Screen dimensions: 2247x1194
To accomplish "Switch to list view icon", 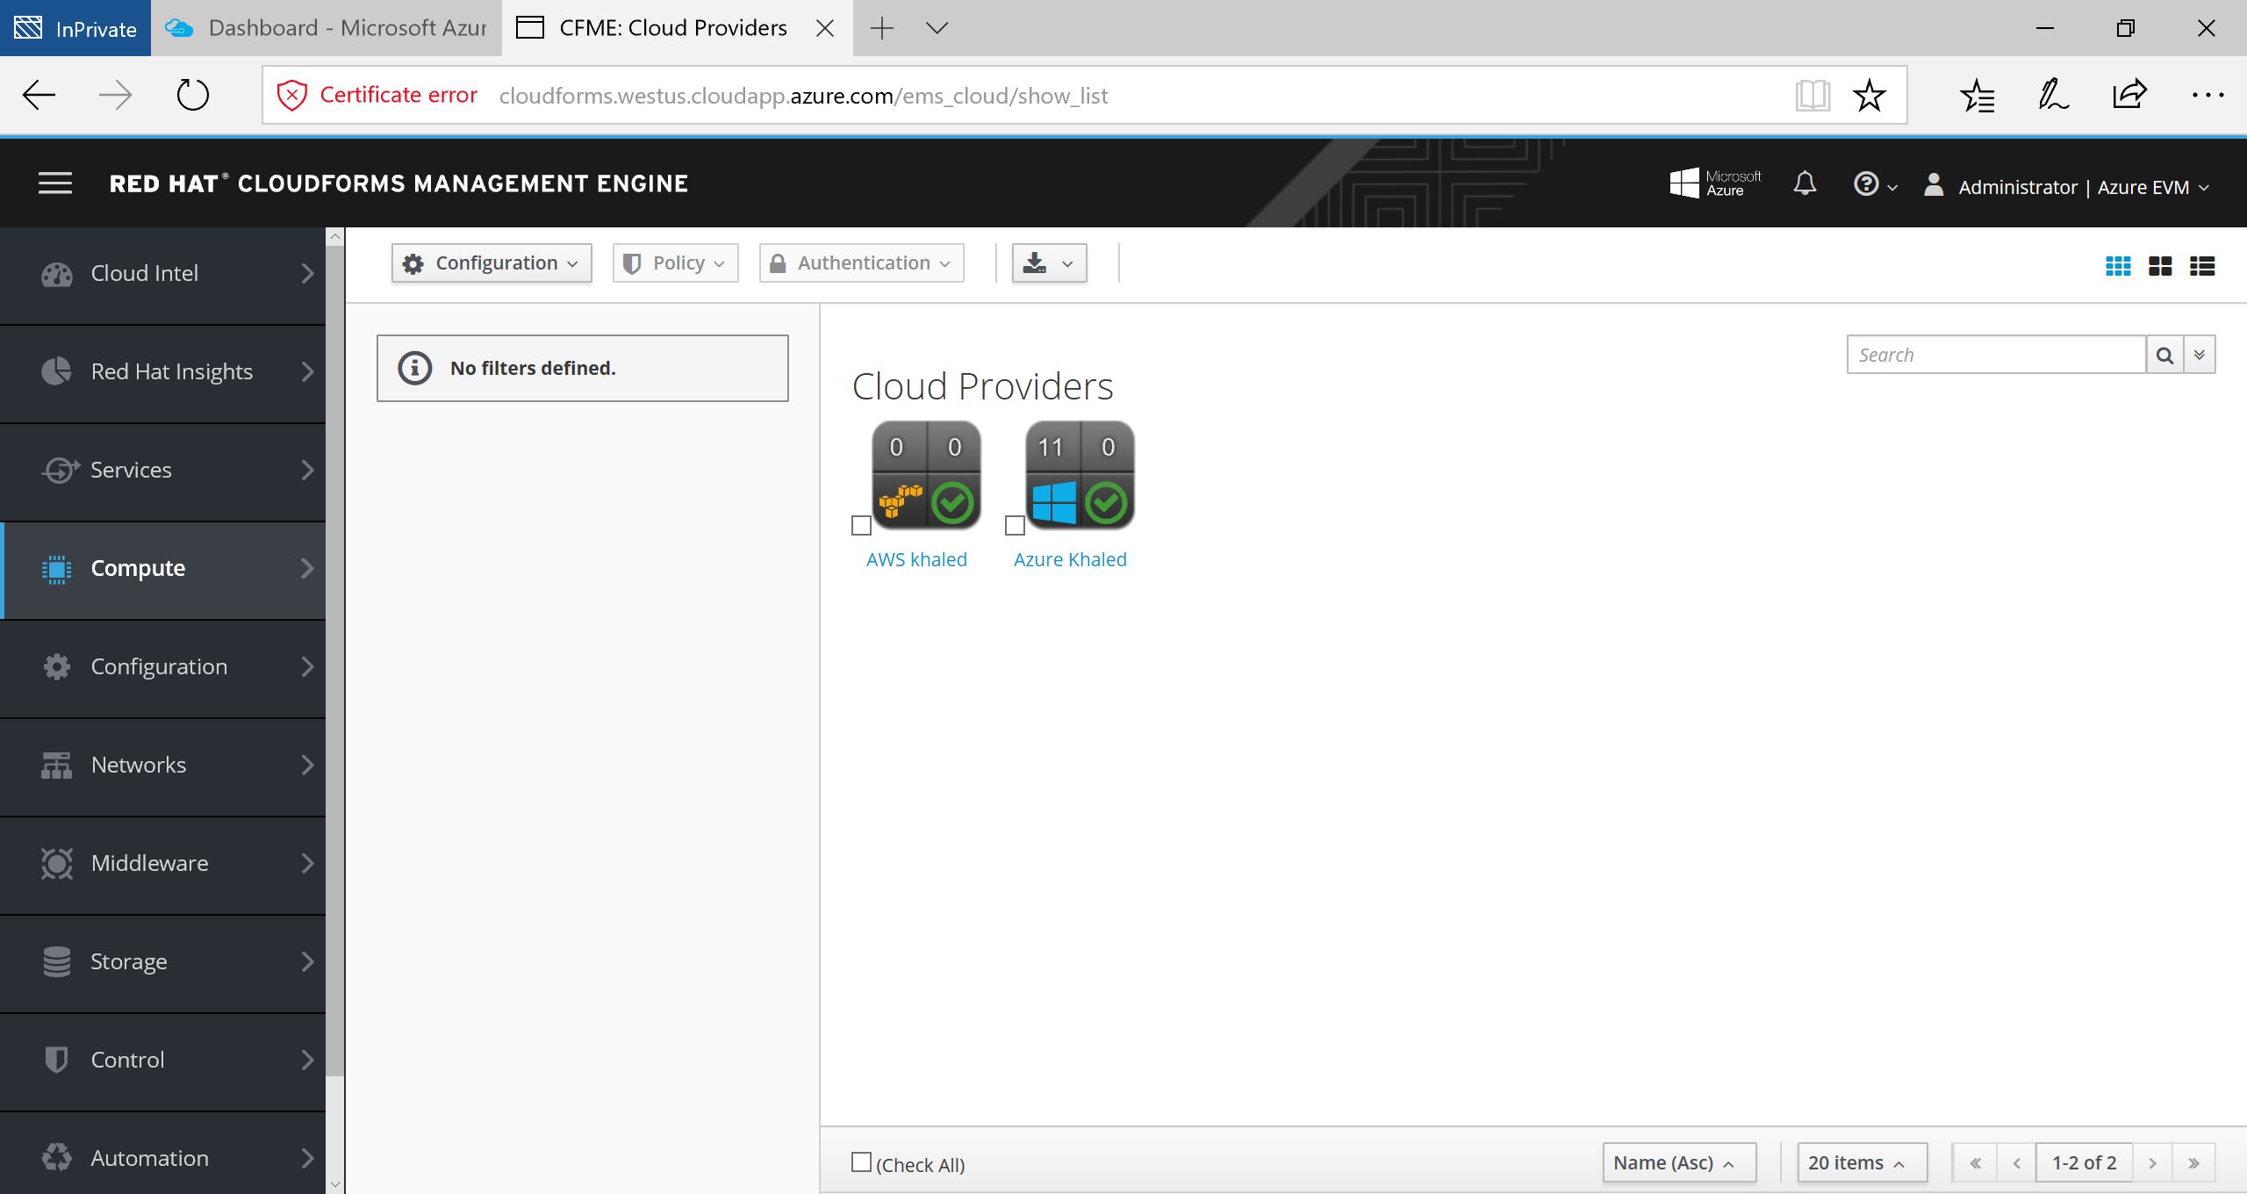I will coord(2202,266).
